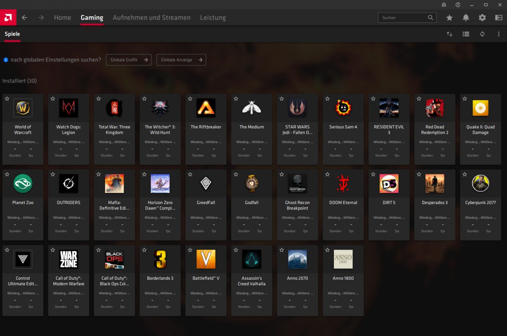Viewport: 507px width, 336px height.
Task: Toggle favorite star on STAR WARS Jedi
Action: (x=282, y=99)
